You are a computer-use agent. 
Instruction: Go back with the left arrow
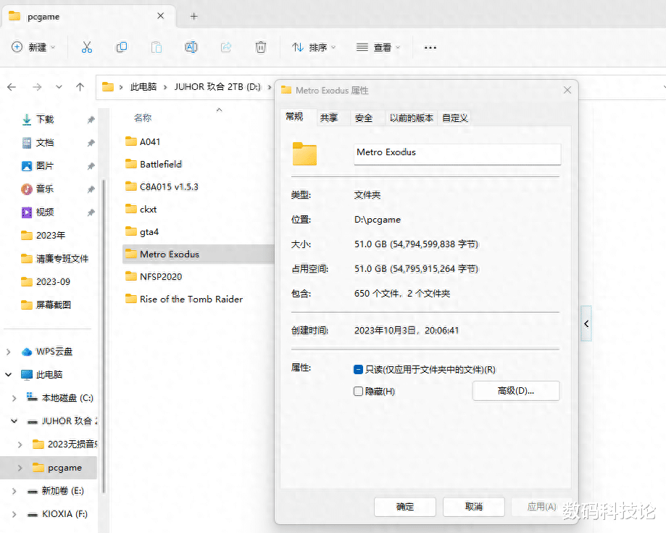point(12,87)
